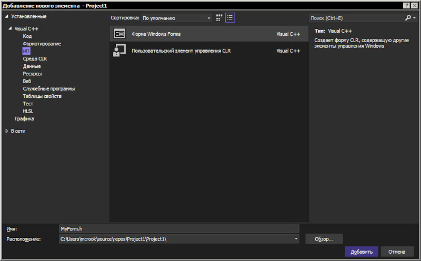Click the Отмена button
This screenshot has height=261, width=421.
[x=397, y=252]
